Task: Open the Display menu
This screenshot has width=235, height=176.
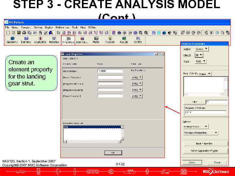Action: click(49, 27)
